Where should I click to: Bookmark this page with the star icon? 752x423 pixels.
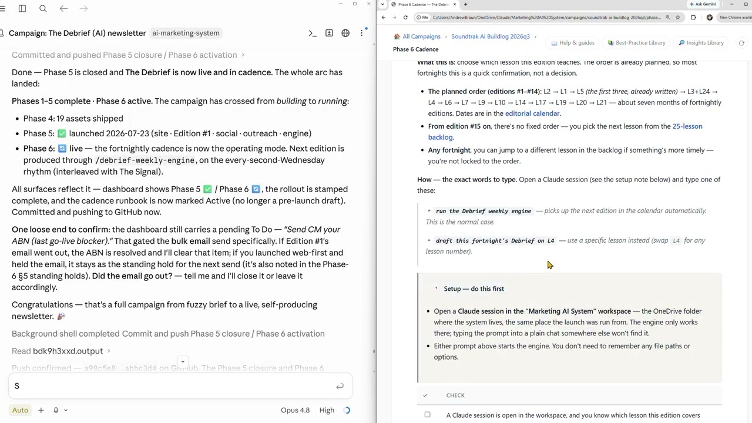pyautogui.click(x=678, y=18)
